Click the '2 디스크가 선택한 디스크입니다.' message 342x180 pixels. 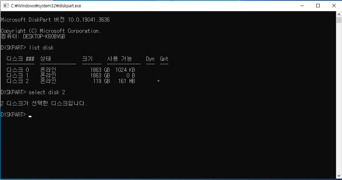click(x=44, y=103)
